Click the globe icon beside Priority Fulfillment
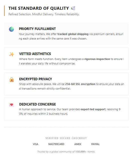Image resolution: width=131 pixels, height=162 pixels. coord(11,29)
